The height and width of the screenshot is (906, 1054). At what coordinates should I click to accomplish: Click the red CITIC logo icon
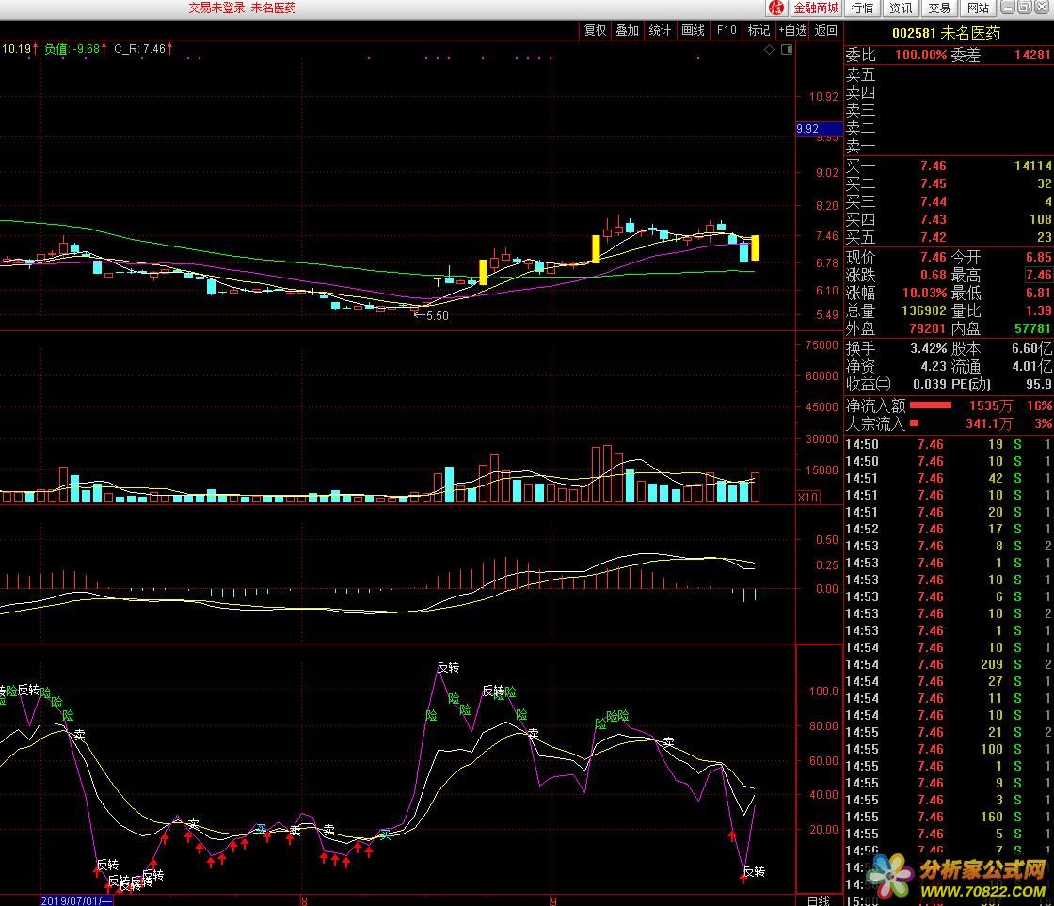point(776,8)
